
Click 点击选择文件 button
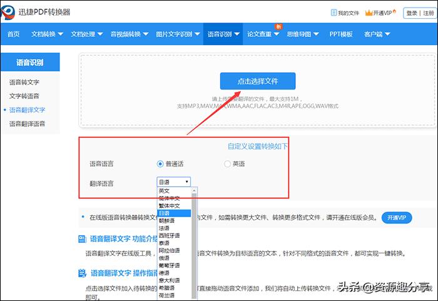click(x=258, y=81)
